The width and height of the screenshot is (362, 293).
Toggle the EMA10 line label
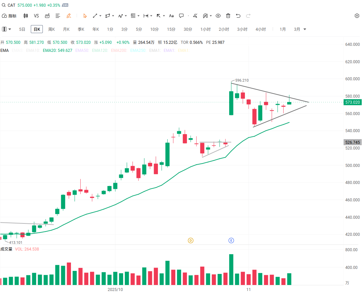pyautogui.click(x=33, y=50)
